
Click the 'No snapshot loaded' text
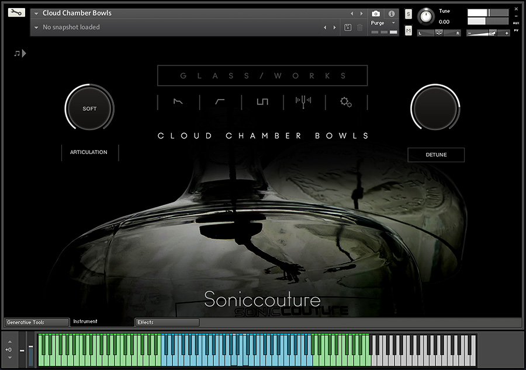[71, 27]
